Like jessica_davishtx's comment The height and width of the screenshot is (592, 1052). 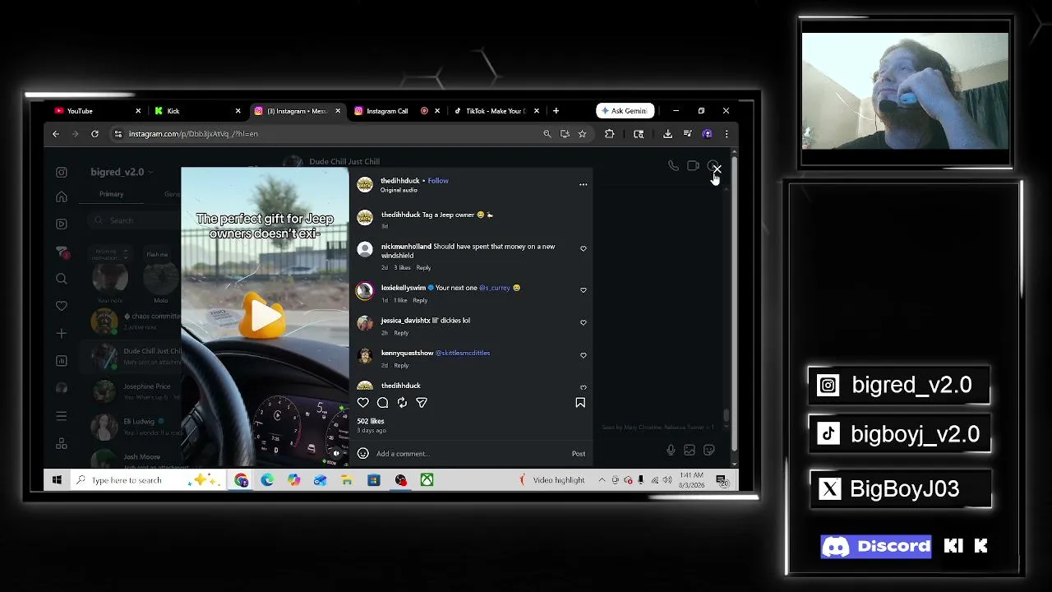pos(584,322)
